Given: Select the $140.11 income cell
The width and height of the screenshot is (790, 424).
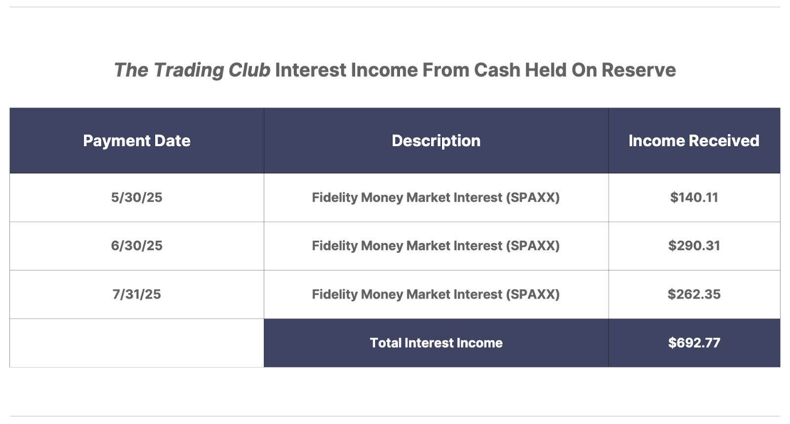Looking at the screenshot, I should [694, 198].
